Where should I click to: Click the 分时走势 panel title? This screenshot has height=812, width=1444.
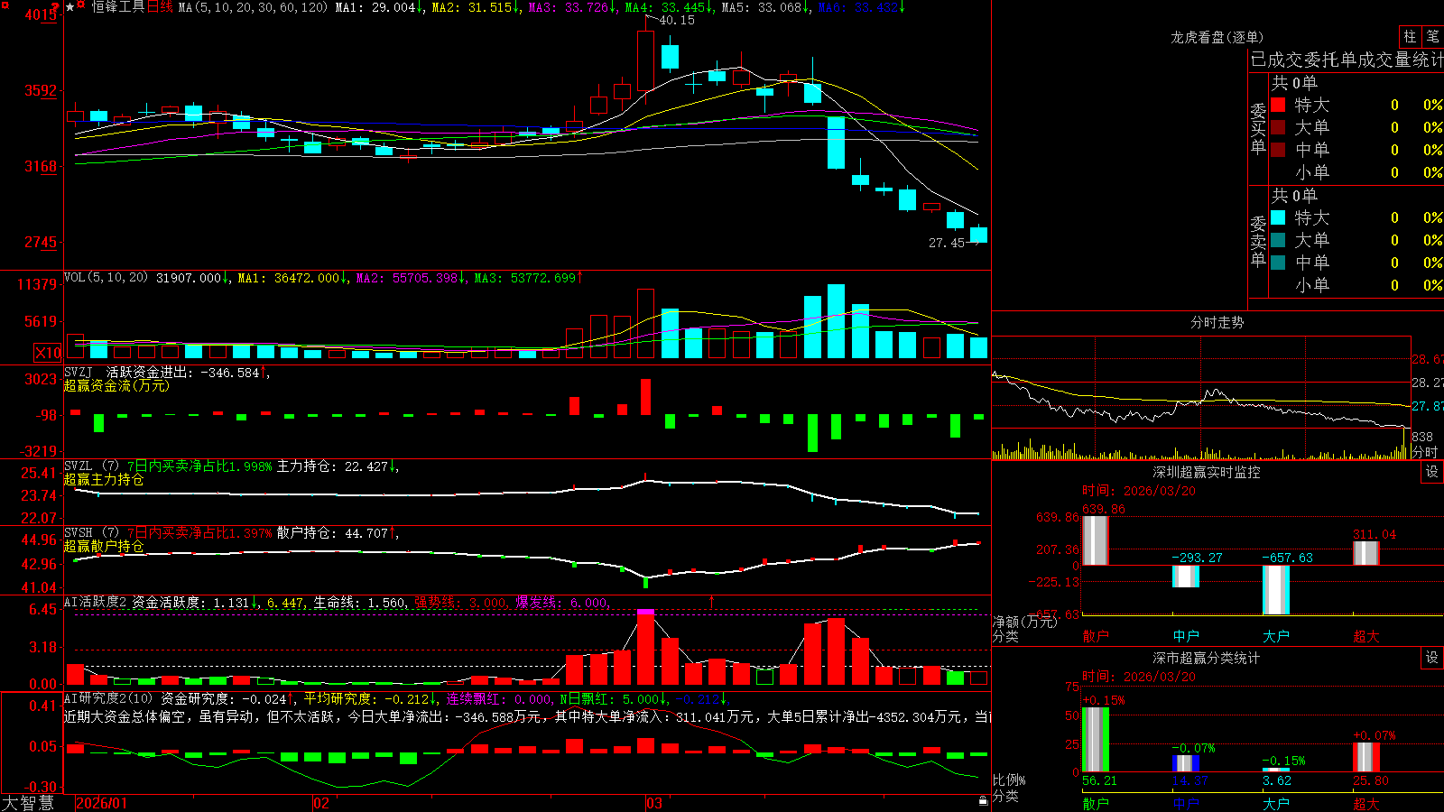tap(1217, 322)
